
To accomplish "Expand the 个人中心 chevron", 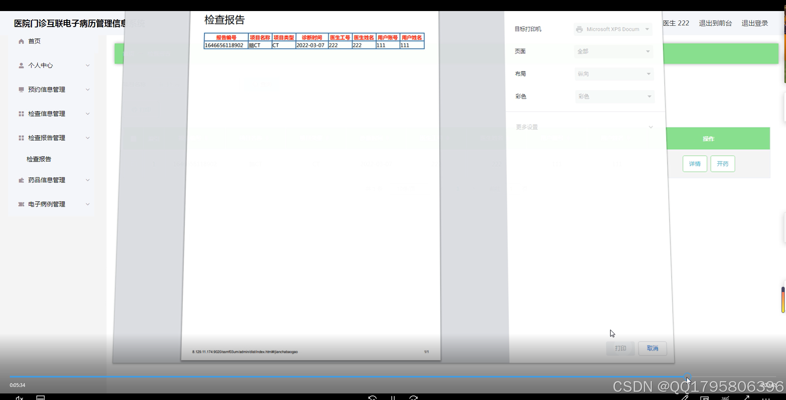I will pyautogui.click(x=88, y=65).
